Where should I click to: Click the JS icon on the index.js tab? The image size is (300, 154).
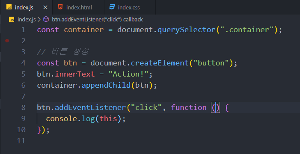click(x=9, y=7)
